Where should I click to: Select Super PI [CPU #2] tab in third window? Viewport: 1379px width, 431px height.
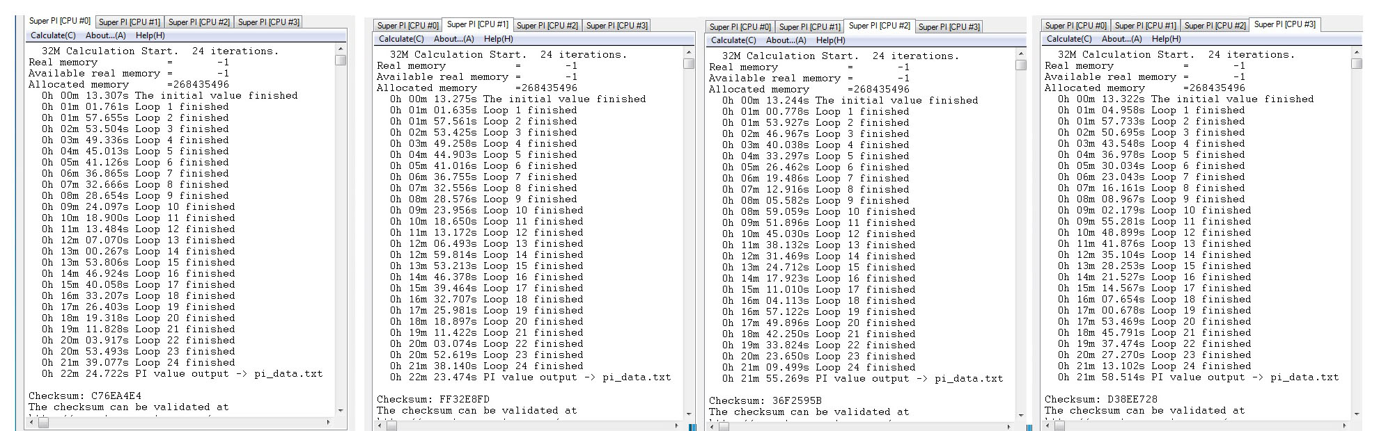tap(880, 26)
